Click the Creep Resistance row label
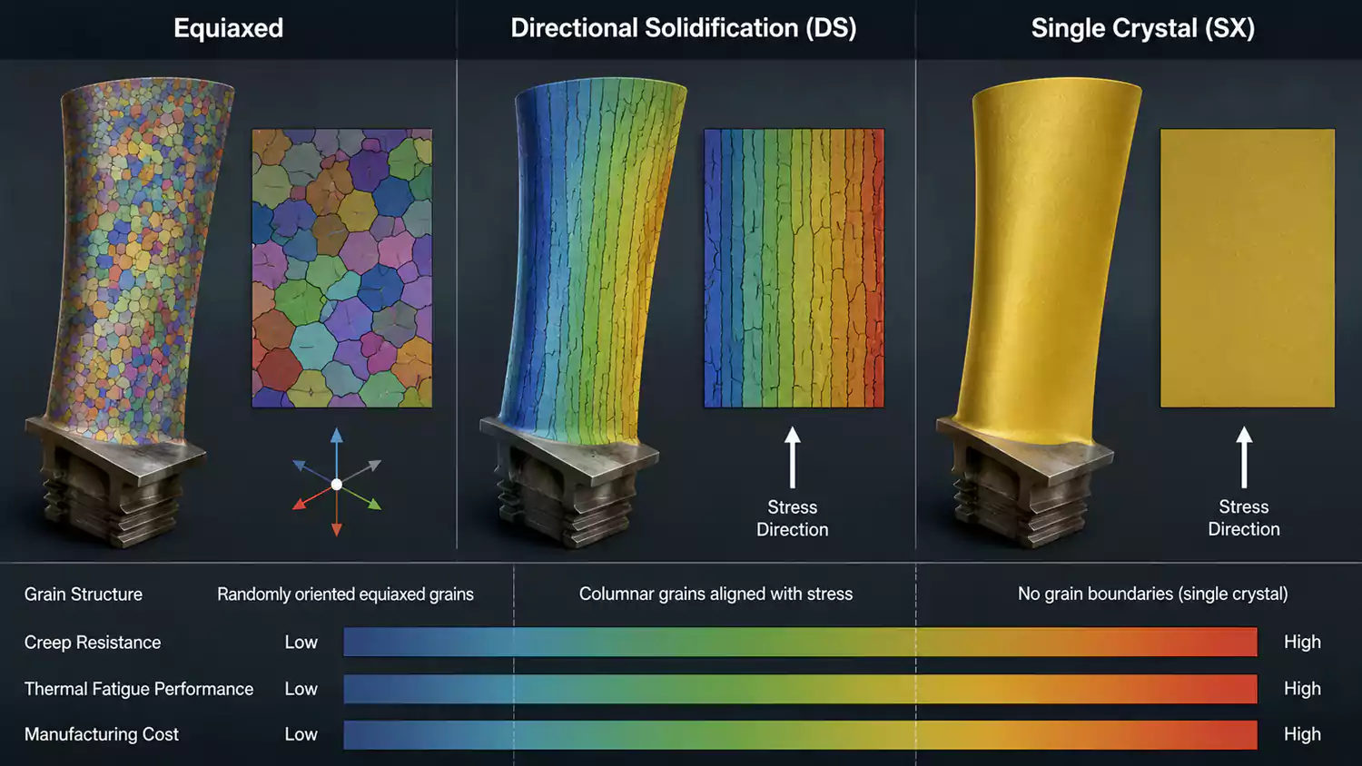This screenshot has width=1362, height=766. 93,643
